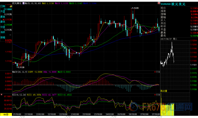Viewport: 198px width, 118px height.
Task: Click the 买入 row in quote panel
Action: tap(179, 20)
